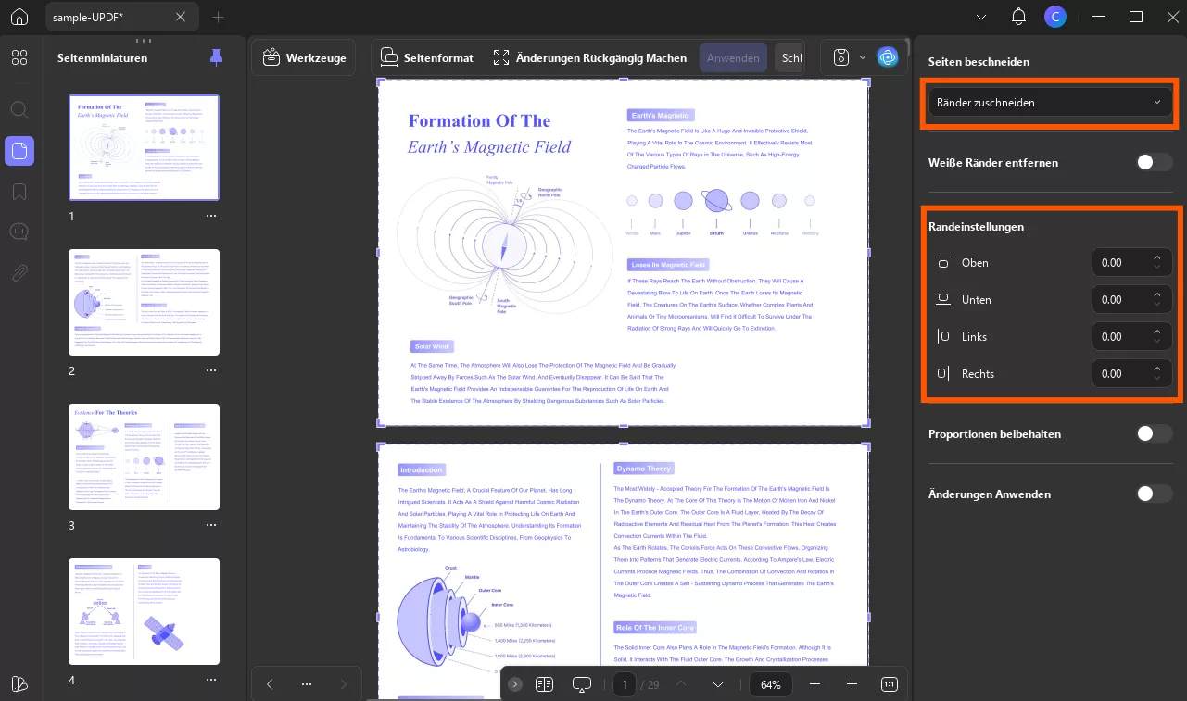Viewport: 1187px width, 701px height.
Task: Increase the Oben margin value stepper
Action: tap(1157, 257)
